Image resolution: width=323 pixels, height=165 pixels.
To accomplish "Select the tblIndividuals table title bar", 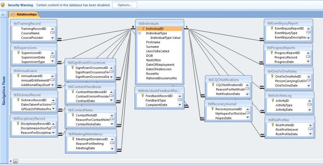I will pyautogui.click(x=160, y=23).
